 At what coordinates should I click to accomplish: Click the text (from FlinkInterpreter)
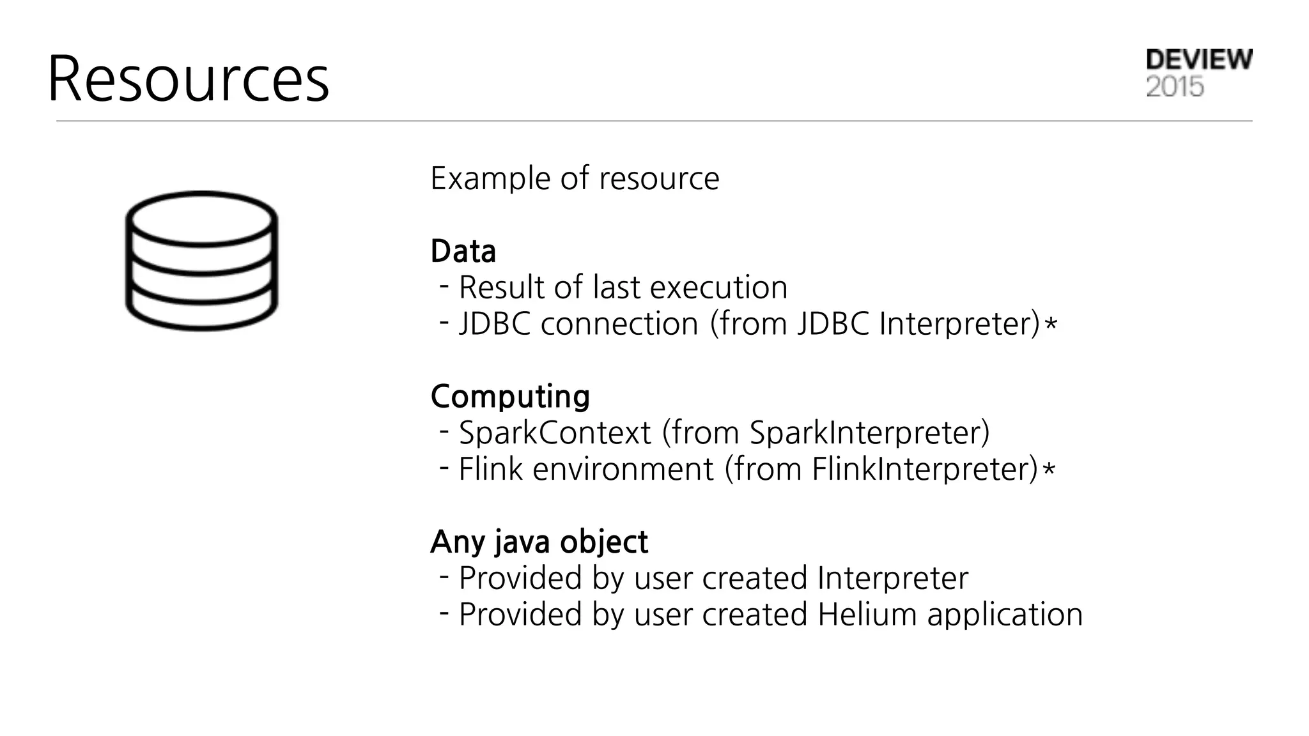(881, 469)
